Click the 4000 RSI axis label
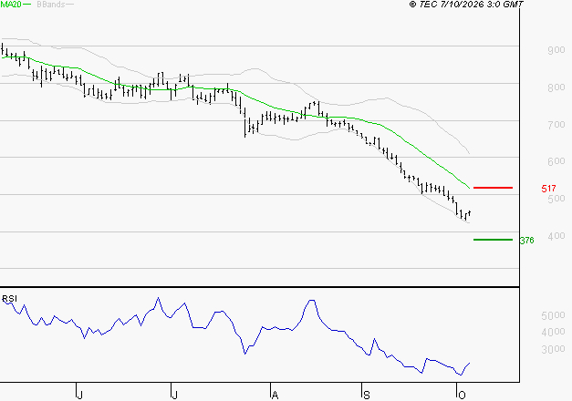Screen dimensions: 572x401 click(x=554, y=332)
